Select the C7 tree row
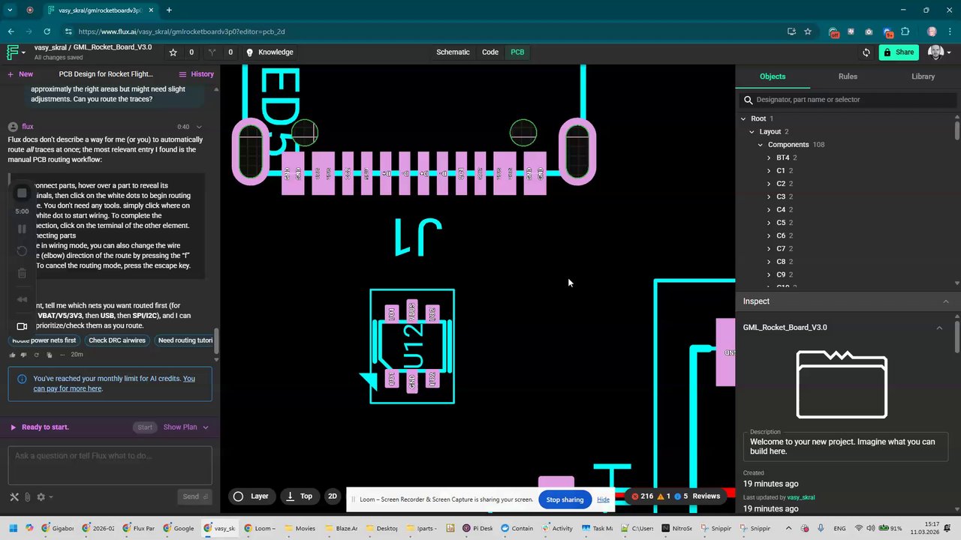Viewport: 961px width, 540px height. 847,249
